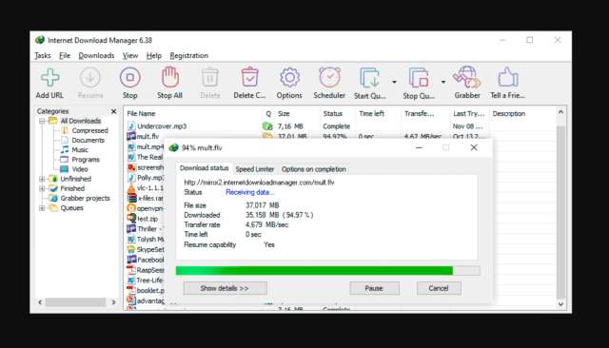The image size is (609, 348).
Task: Select Grabber projects in category tree
Action: [85, 199]
